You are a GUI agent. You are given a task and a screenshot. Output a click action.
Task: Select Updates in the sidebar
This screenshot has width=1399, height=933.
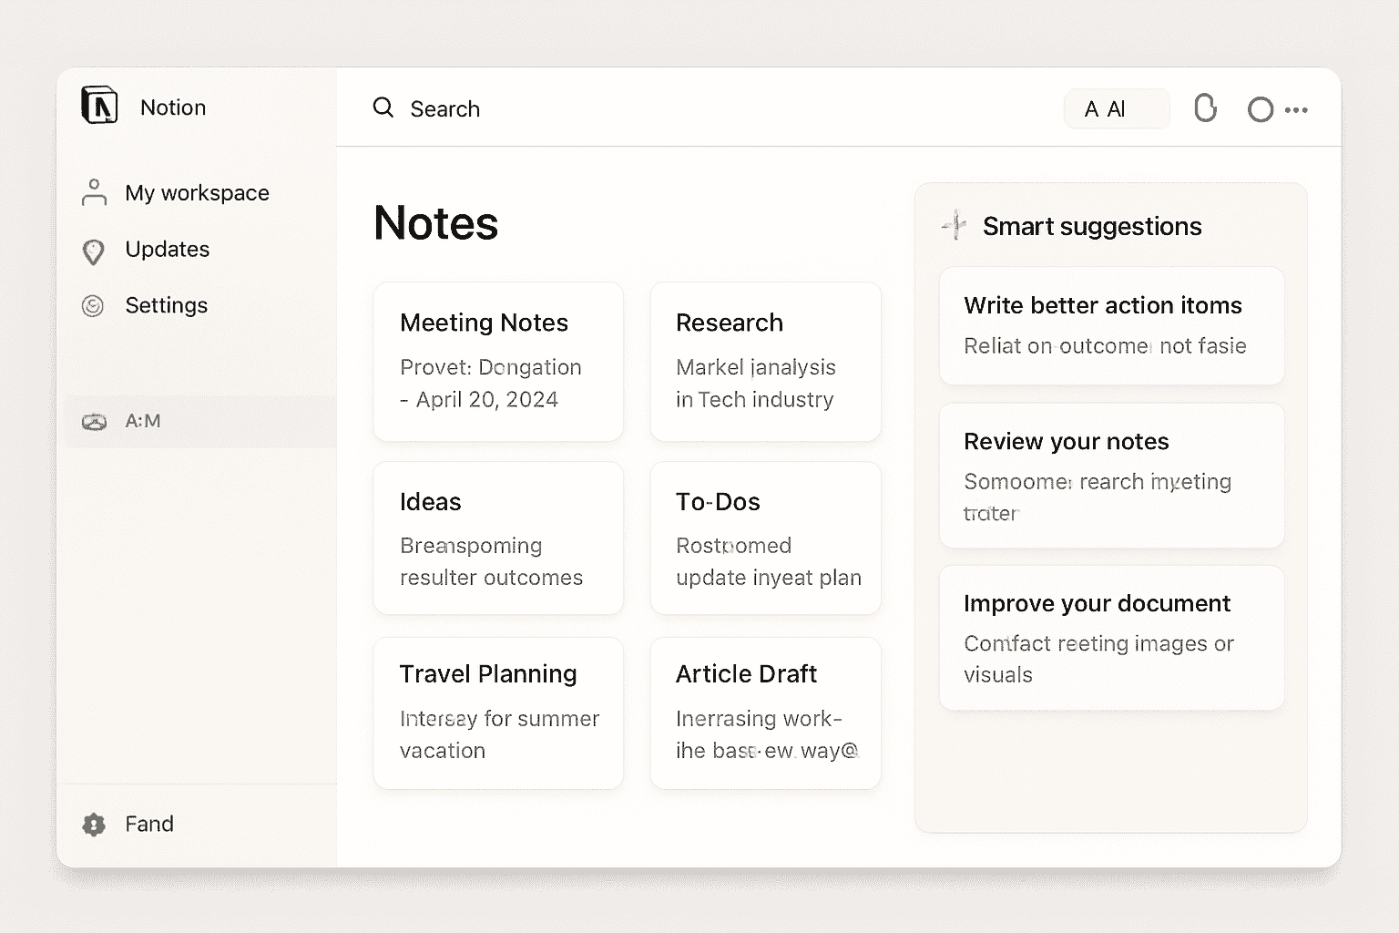click(167, 250)
